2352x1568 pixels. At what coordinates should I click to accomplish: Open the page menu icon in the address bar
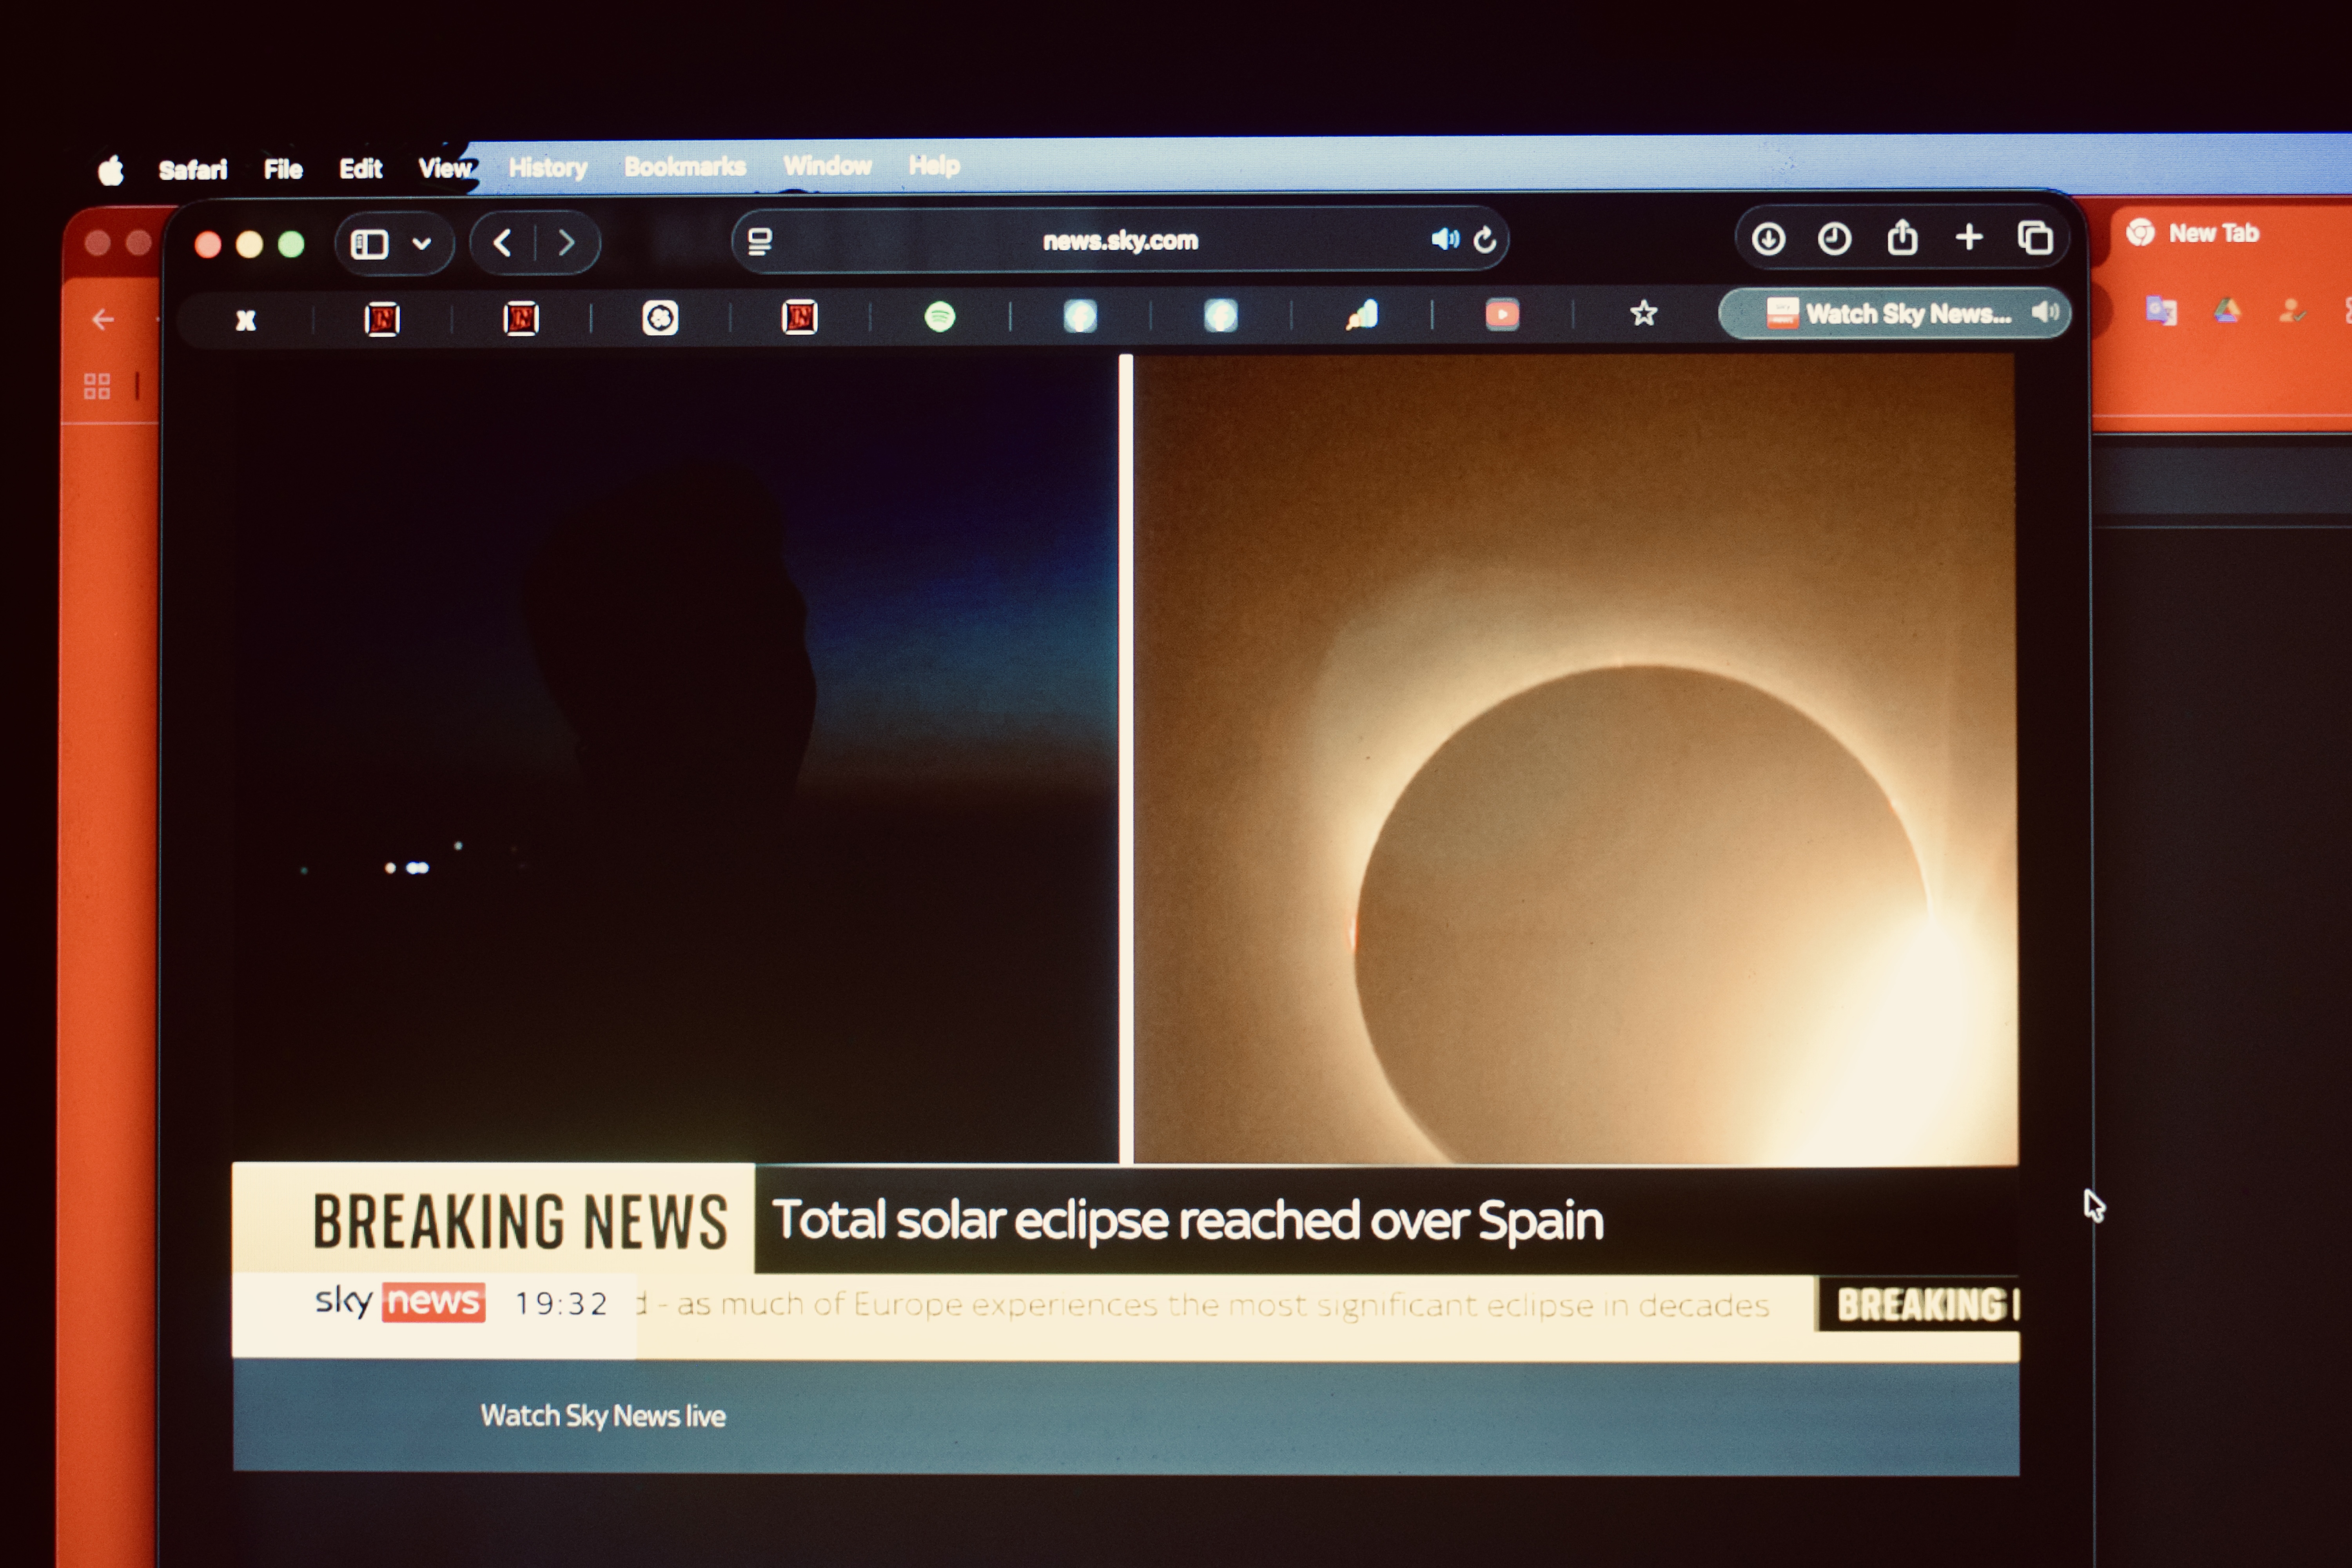tap(760, 241)
